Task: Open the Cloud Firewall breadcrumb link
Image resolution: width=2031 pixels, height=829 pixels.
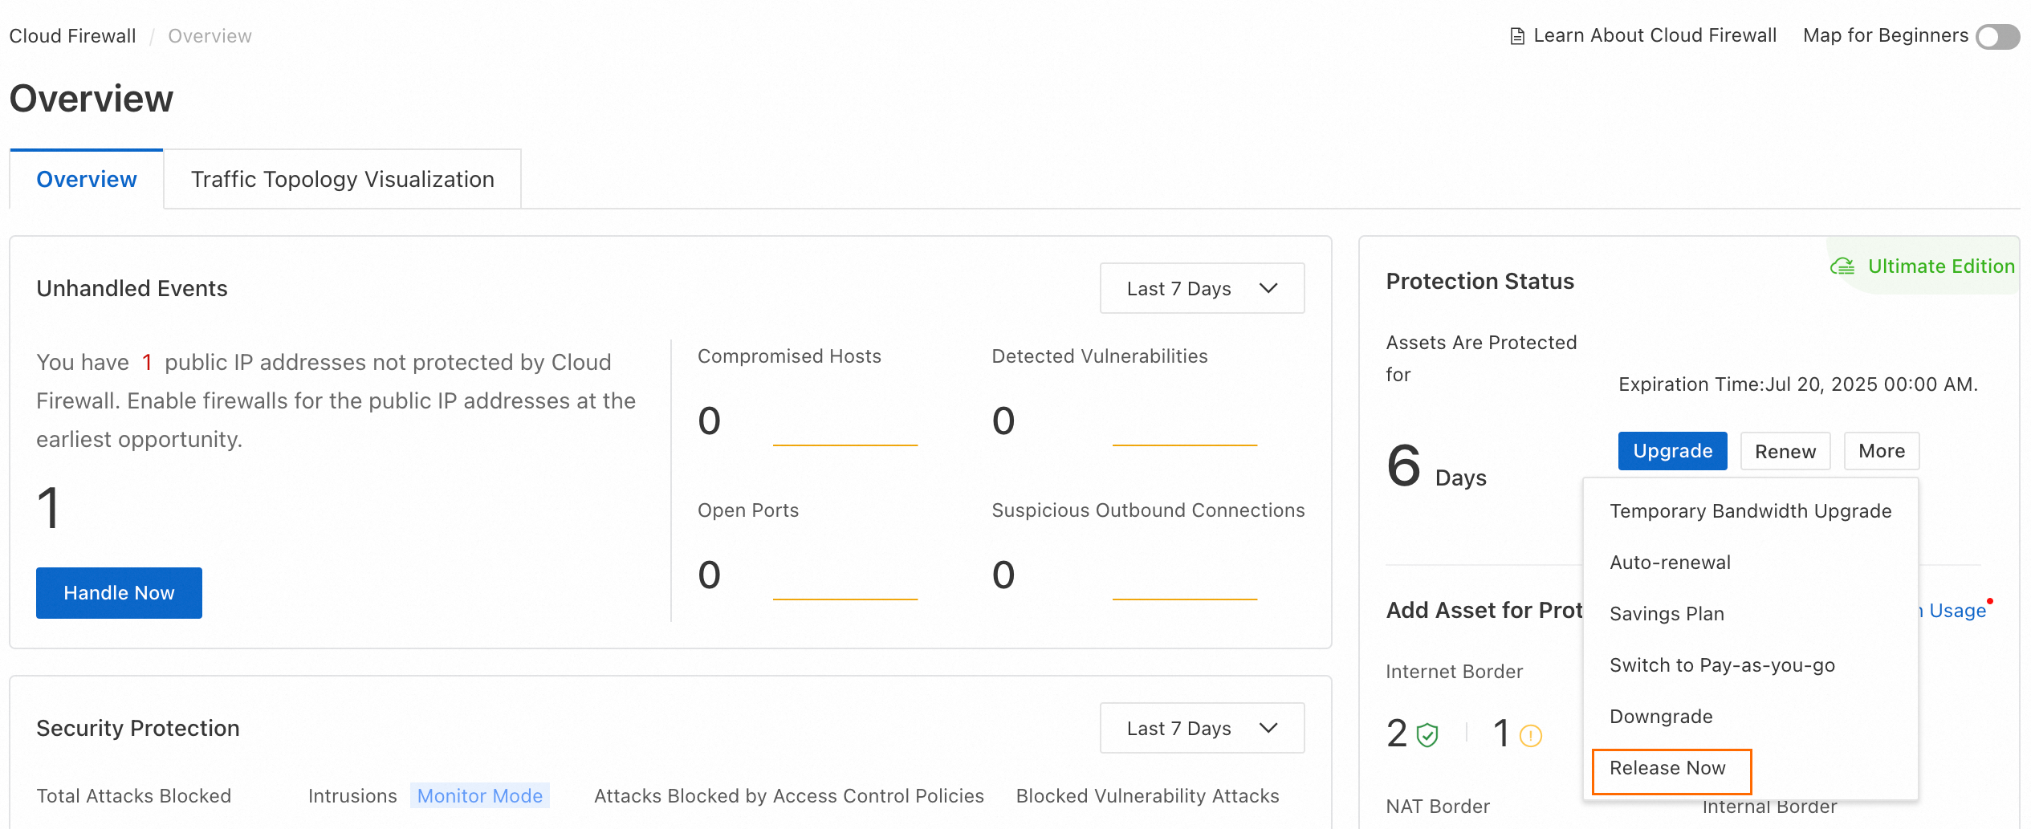Action: point(72,36)
